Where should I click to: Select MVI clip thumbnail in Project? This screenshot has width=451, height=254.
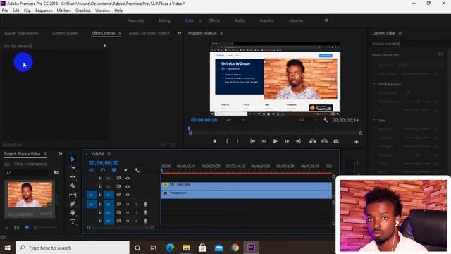pyautogui.click(x=30, y=195)
